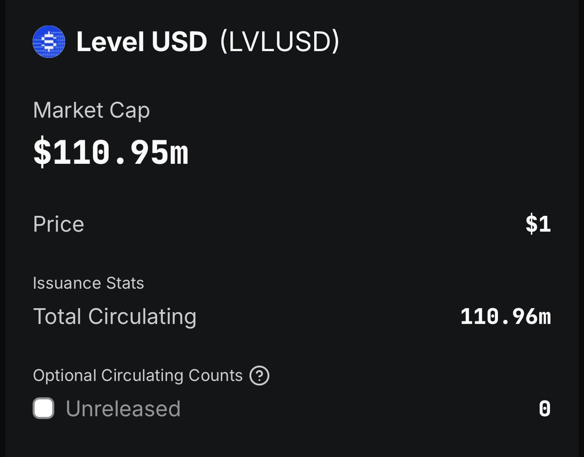Select the Unreleased checkbox label text

[123, 408]
